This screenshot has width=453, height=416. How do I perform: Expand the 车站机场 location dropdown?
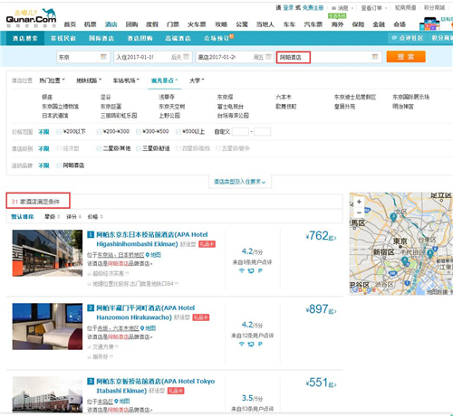coord(126,80)
